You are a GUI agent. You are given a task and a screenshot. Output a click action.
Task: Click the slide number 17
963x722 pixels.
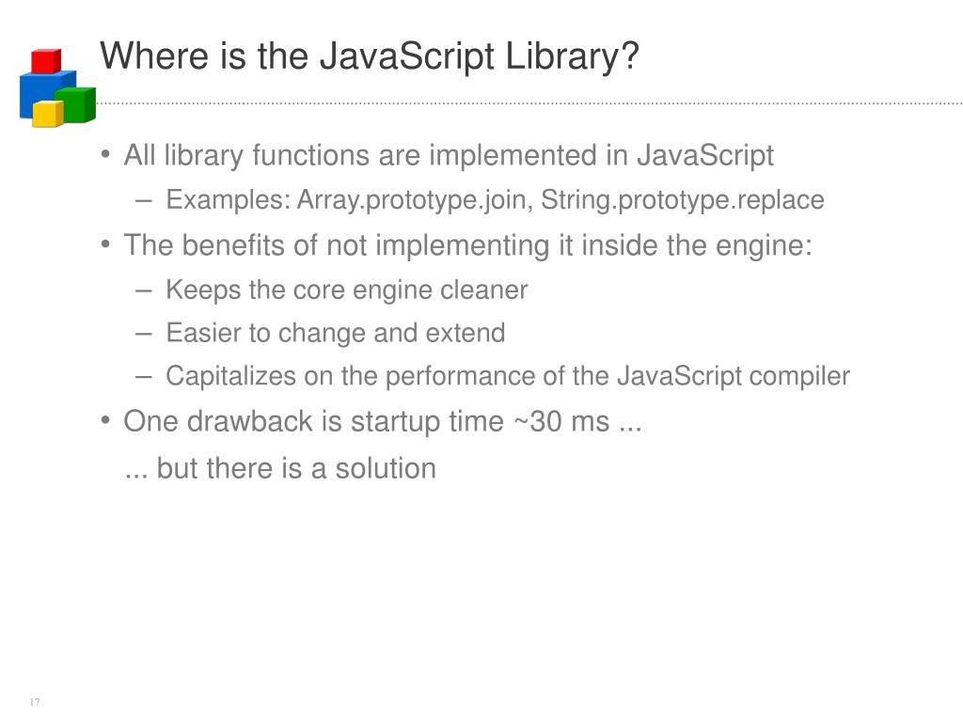35,703
